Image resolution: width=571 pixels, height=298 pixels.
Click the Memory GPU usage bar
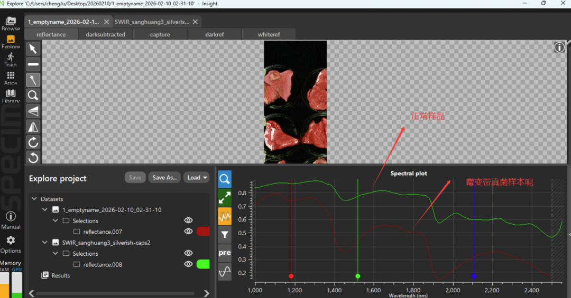pos(17,285)
